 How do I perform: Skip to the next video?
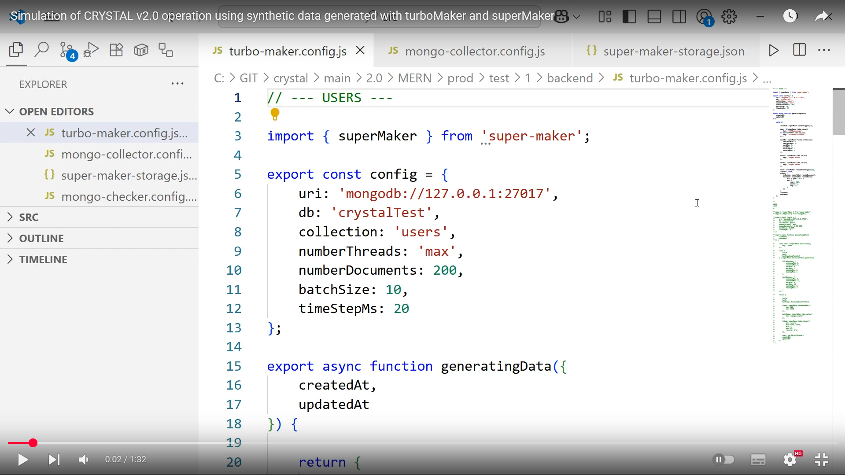[54, 460]
